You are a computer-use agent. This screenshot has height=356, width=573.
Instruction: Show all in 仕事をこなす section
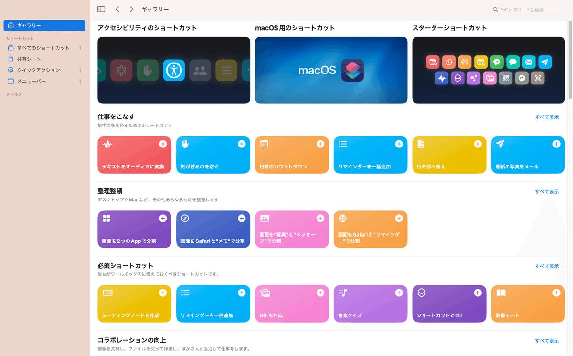(547, 117)
